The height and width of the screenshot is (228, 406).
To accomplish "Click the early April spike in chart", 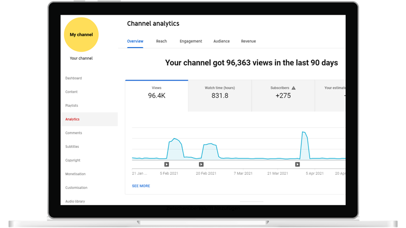I will coord(304,145).
